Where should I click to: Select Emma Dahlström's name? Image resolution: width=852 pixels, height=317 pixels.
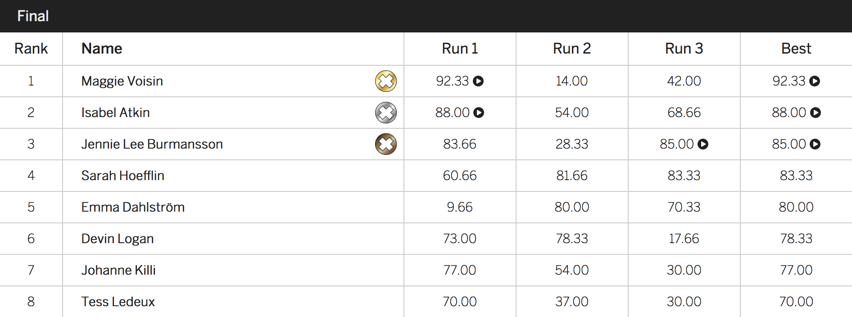[x=133, y=207]
